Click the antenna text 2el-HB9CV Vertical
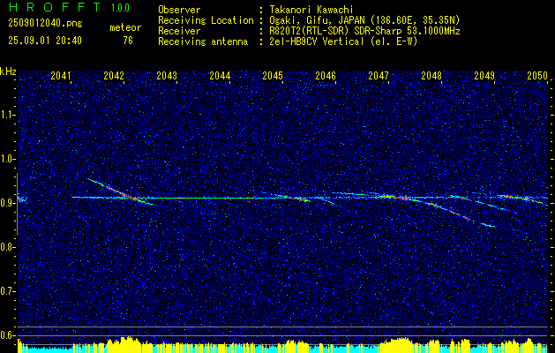This screenshot has width=555, height=353. (x=317, y=41)
